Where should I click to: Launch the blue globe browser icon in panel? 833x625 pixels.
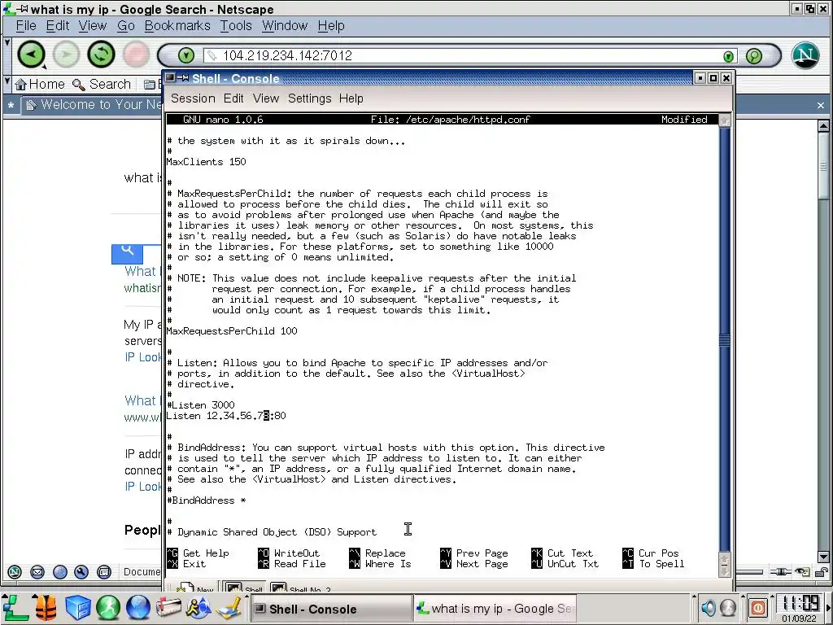138,608
